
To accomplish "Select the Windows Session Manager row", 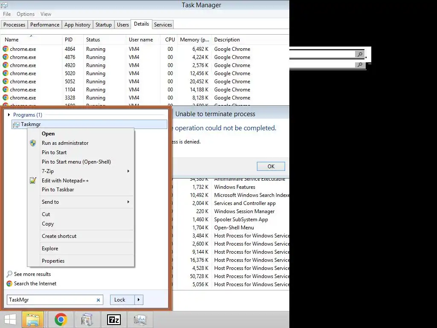I will 231,211.
